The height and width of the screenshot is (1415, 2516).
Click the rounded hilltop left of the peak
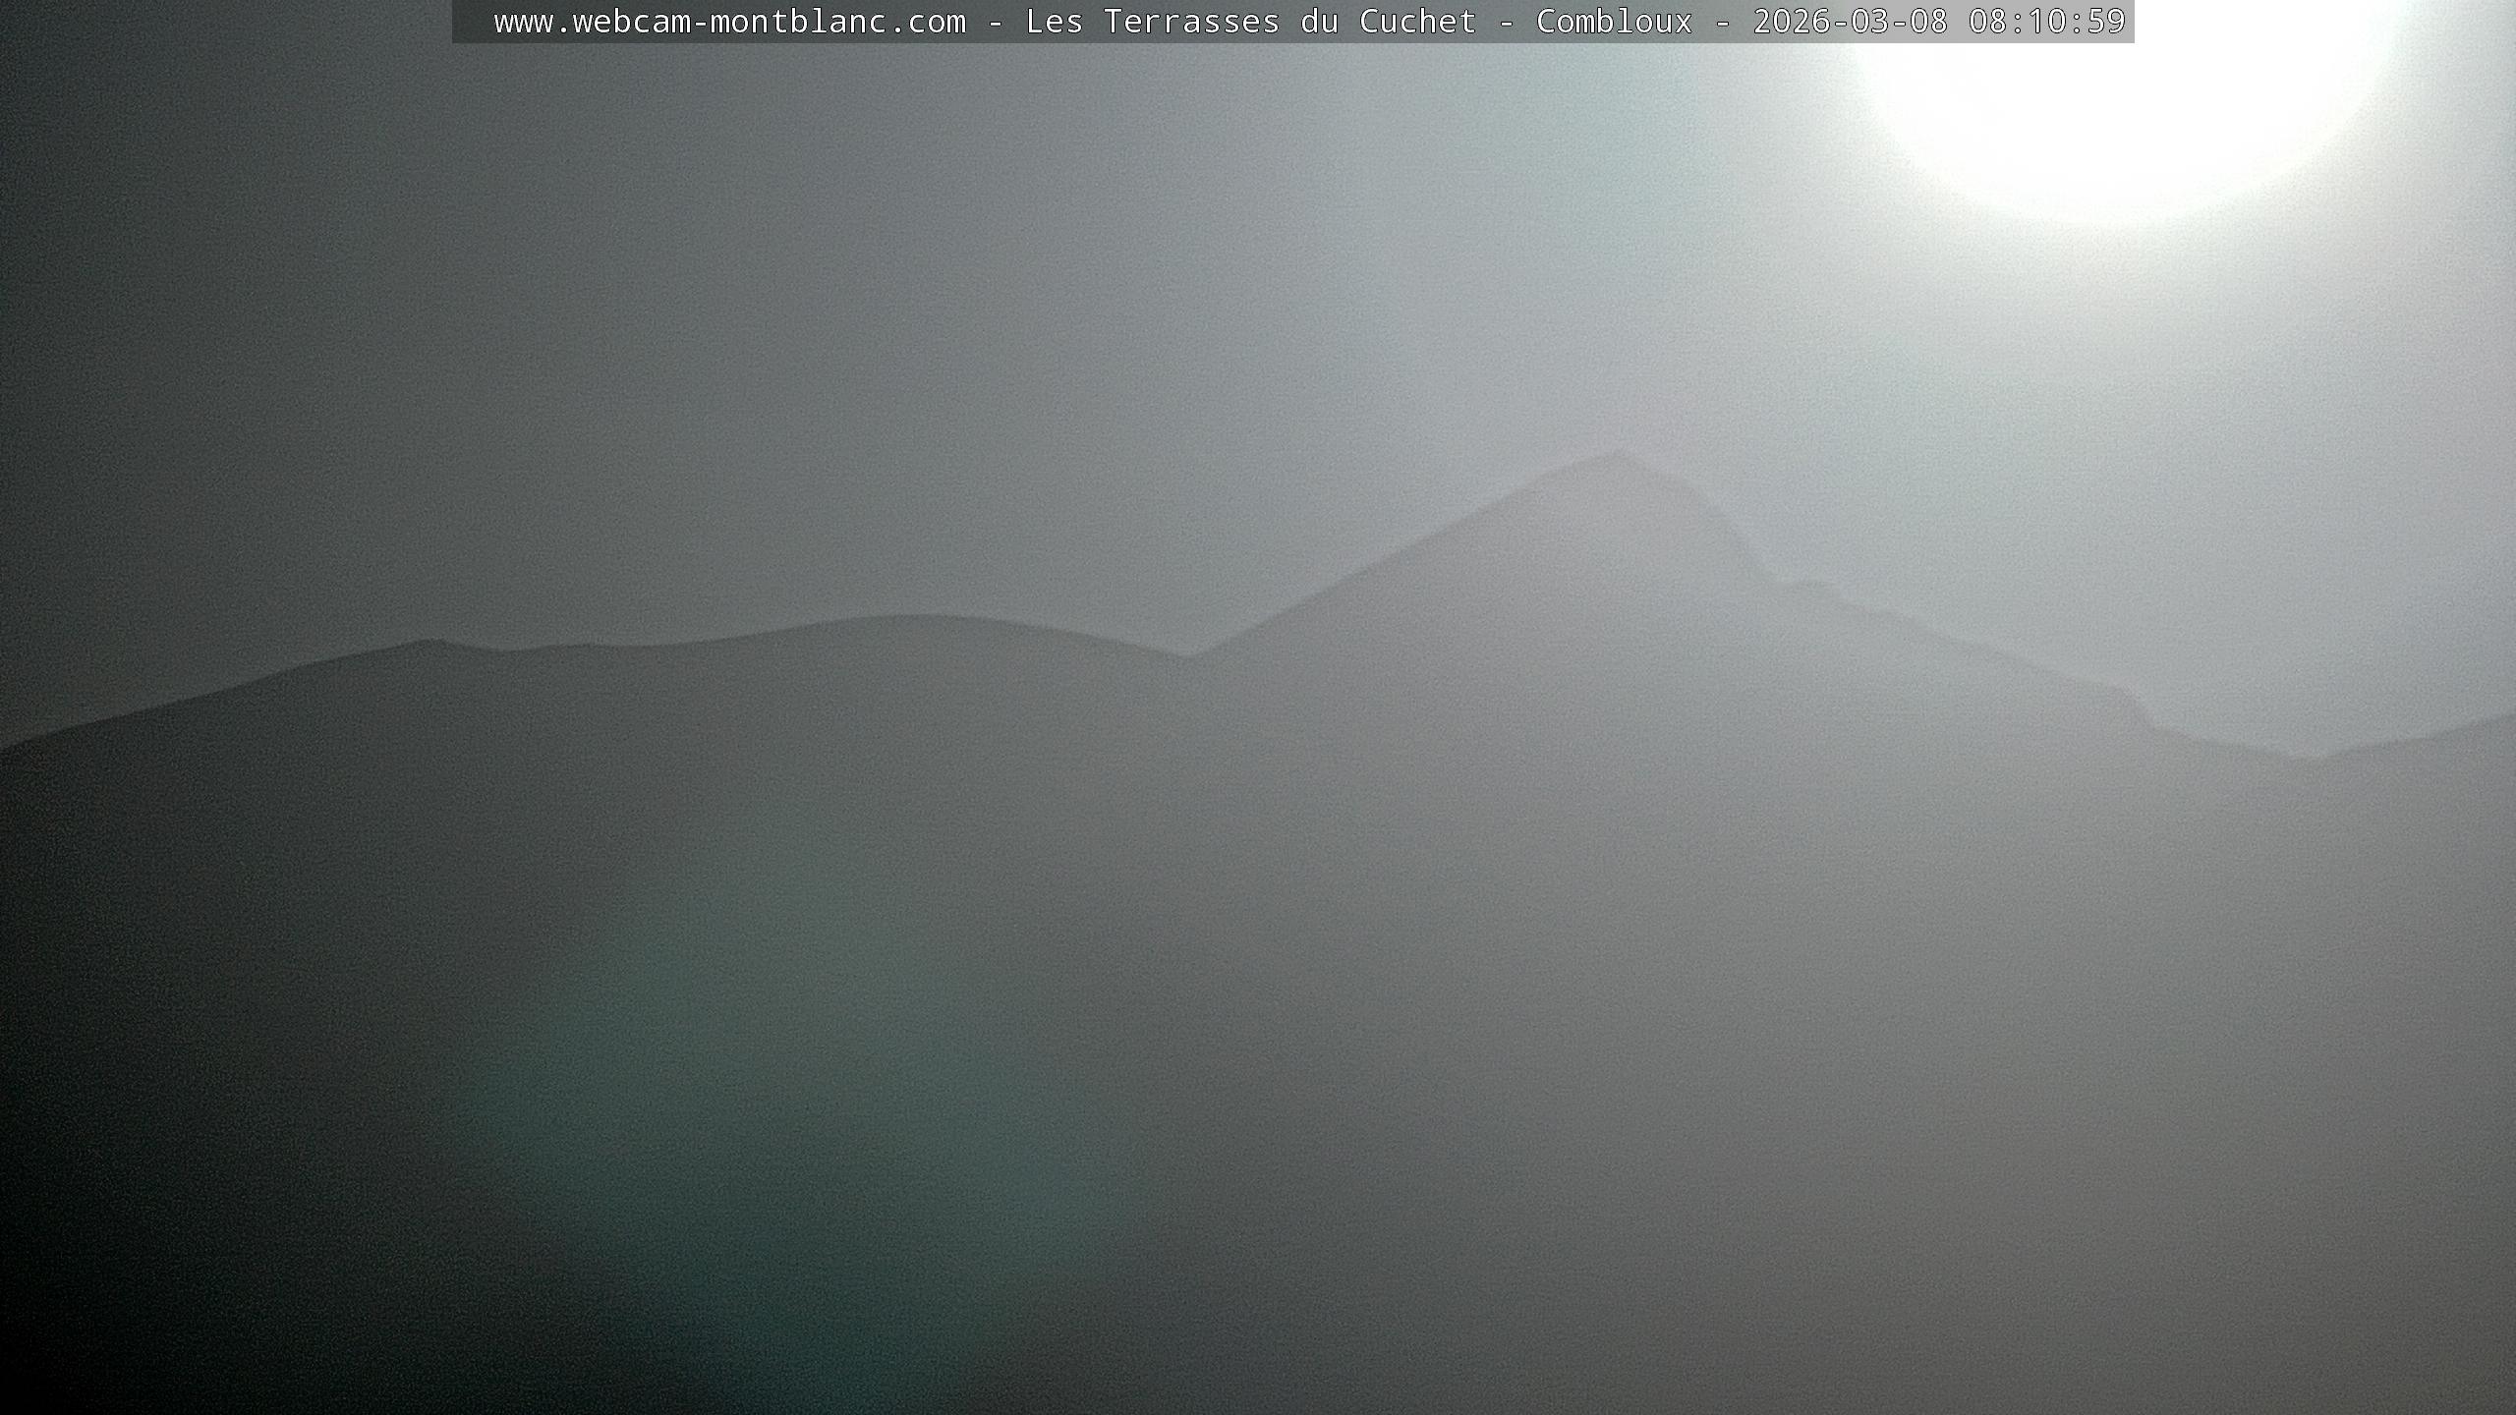(904, 619)
